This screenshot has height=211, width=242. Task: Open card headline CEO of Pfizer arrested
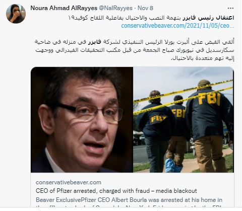tap(116, 191)
